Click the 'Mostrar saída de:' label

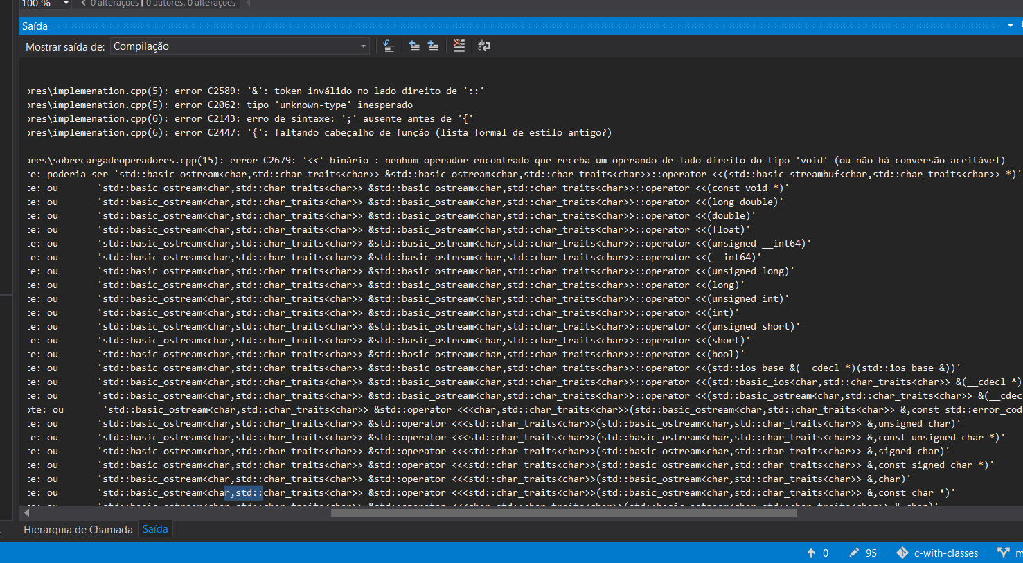65,46
